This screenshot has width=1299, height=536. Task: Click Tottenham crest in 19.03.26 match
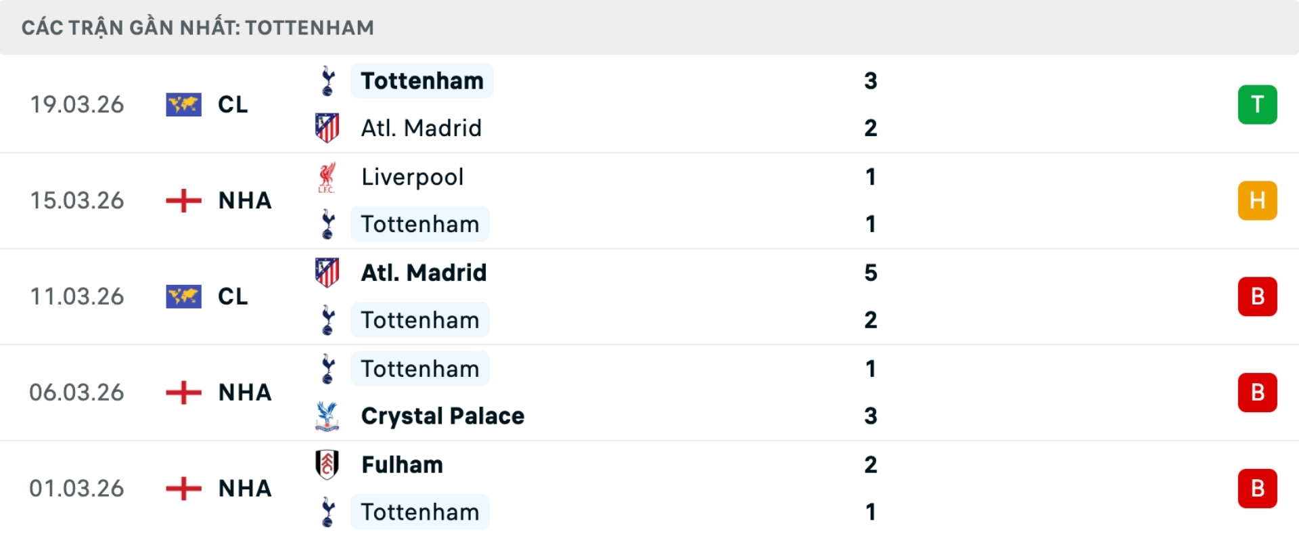tap(327, 81)
